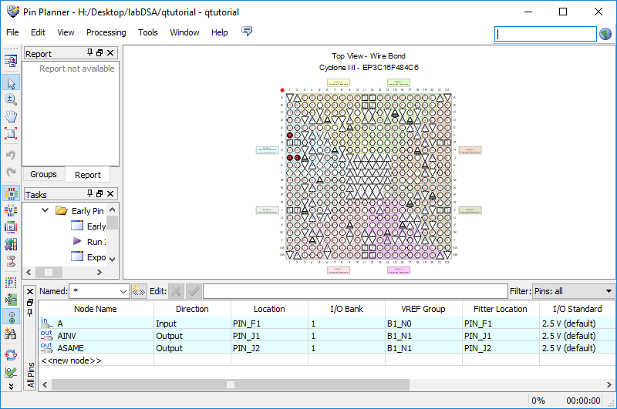Pin the Report panel
617x409 pixels.
[x=89, y=52]
